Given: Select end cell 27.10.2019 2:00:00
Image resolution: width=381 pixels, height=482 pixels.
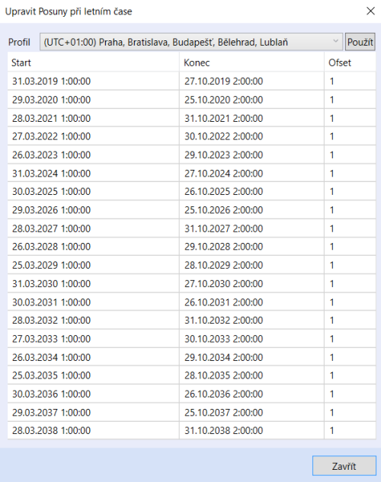Looking at the screenshot, I should click(251, 81).
